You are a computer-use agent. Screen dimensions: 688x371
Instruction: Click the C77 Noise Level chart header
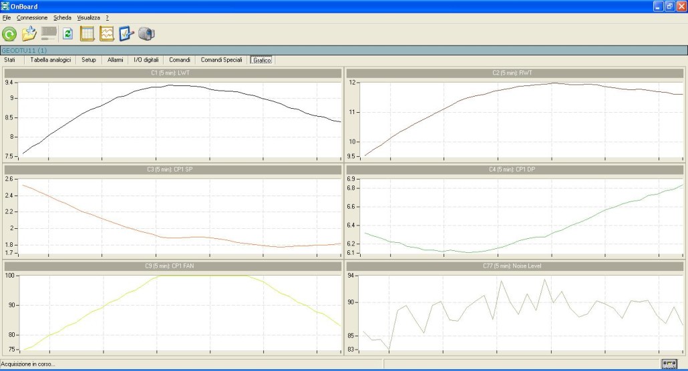[x=514, y=266]
